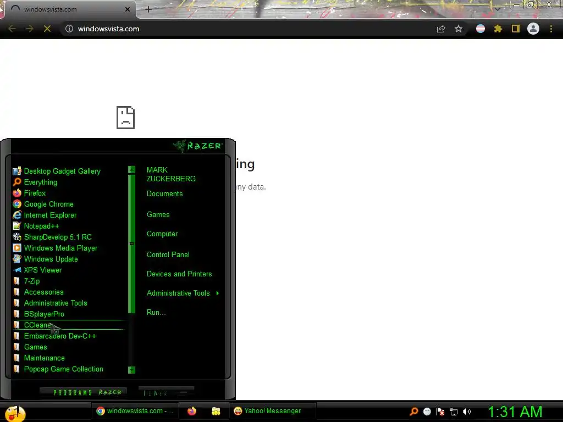This screenshot has width=563, height=422.
Task: Bookmark this tab with star
Action: [x=459, y=29]
